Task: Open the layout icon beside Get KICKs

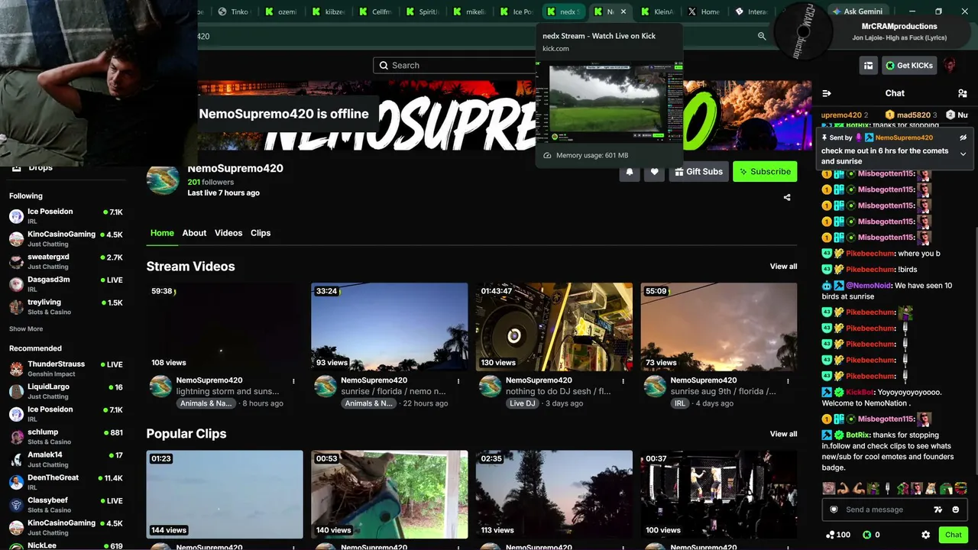Action: [x=868, y=66]
